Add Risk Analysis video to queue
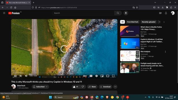The image size is (178, 100). [x=137, y=56]
